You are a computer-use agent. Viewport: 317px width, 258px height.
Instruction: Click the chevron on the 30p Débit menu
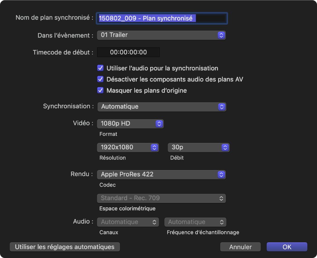click(225, 147)
